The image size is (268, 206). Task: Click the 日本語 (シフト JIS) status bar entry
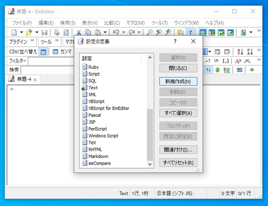tap(175, 194)
